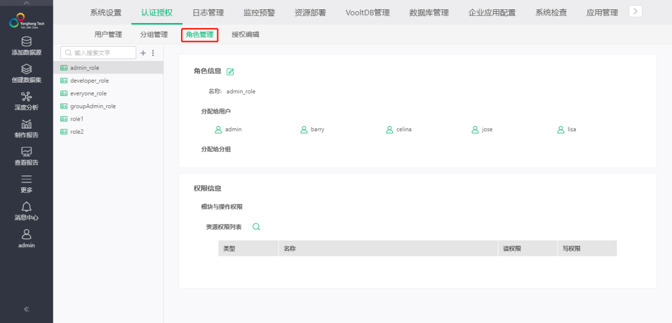Viewport: 672px width, 323px height.
Task: Click the user icon beside lisa
Action: tap(561, 129)
